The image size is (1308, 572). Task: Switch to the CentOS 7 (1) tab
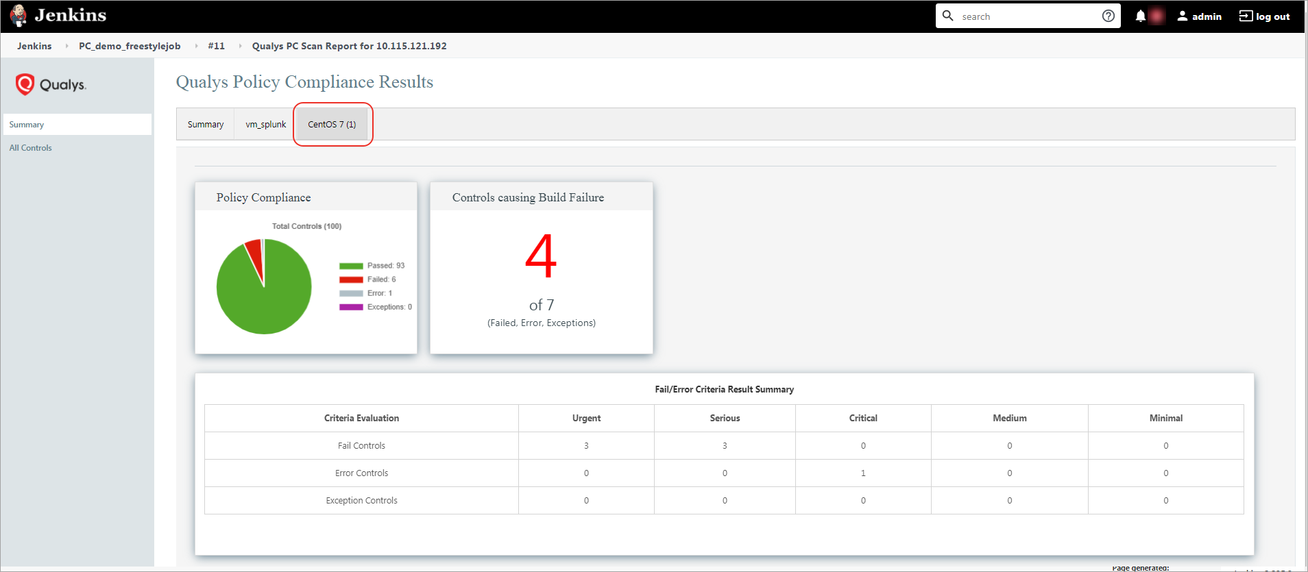(332, 124)
